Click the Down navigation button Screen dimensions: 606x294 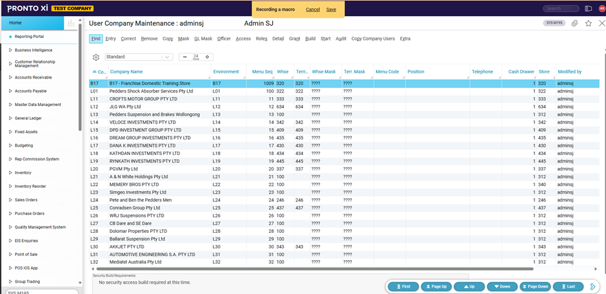pyautogui.click(x=502, y=287)
